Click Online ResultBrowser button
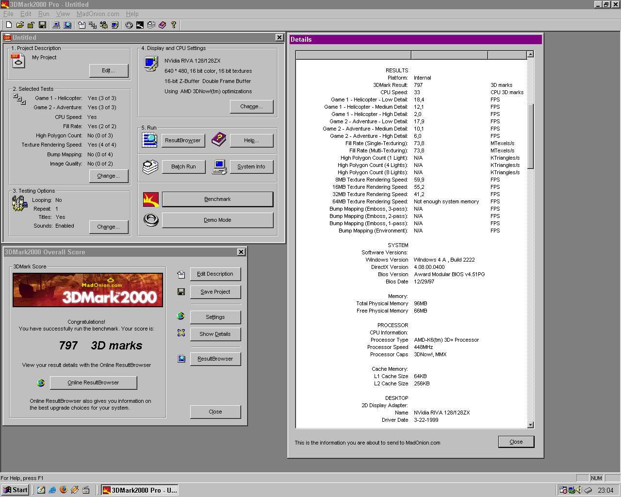621x497 pixels. point(93,382)
